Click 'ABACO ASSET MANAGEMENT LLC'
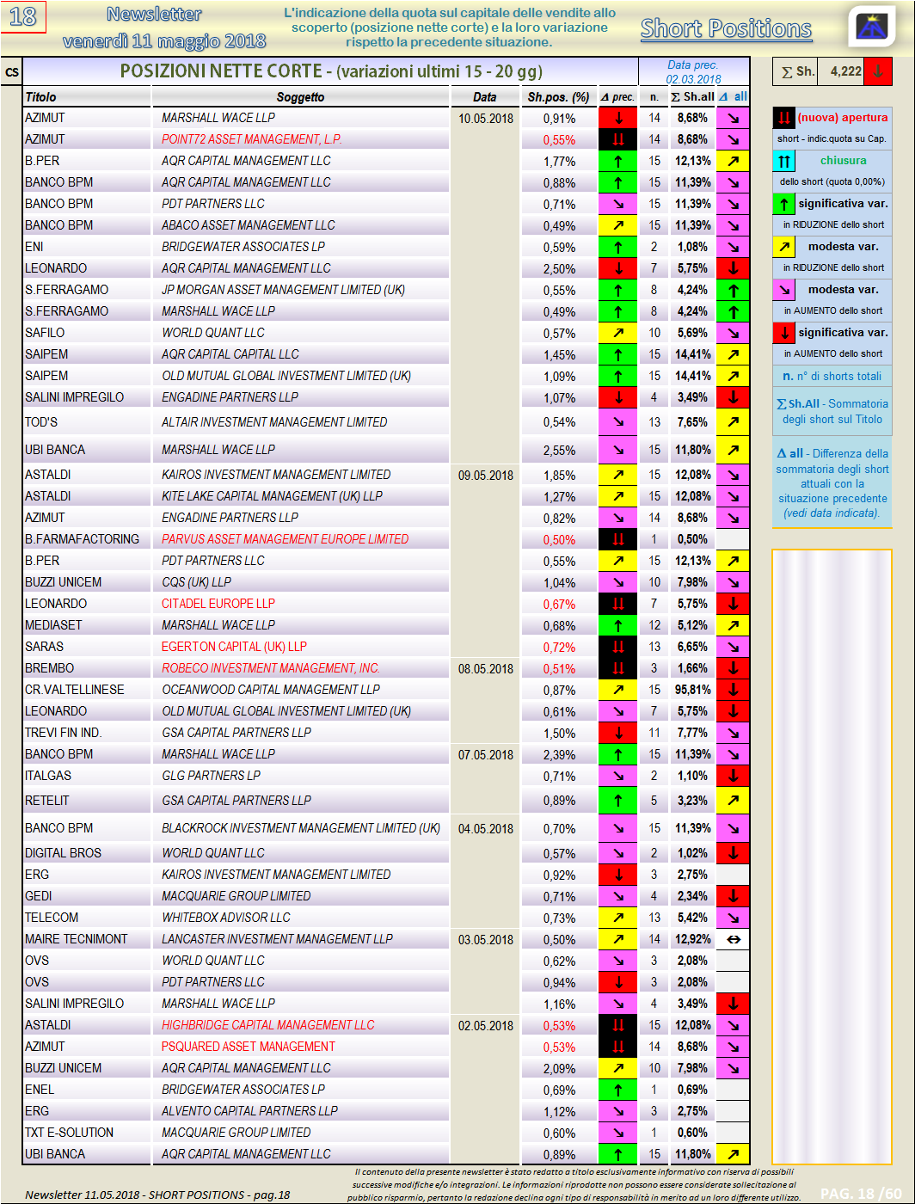 249,225
